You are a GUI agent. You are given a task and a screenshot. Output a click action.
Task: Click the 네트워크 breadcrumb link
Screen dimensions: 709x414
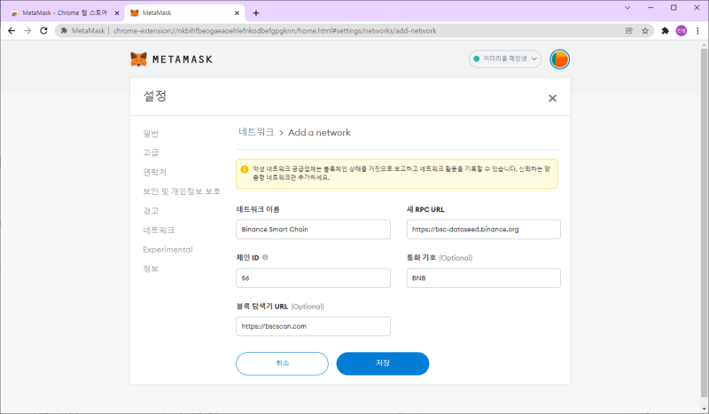pos(256,132)
